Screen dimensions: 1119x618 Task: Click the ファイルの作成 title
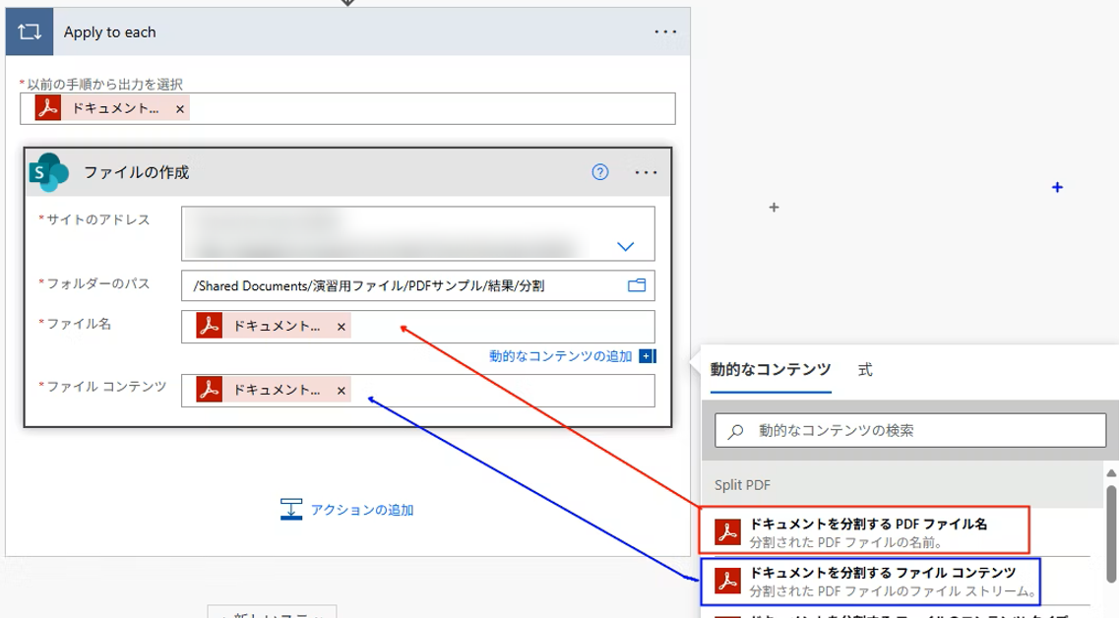[x=136, y=172]
